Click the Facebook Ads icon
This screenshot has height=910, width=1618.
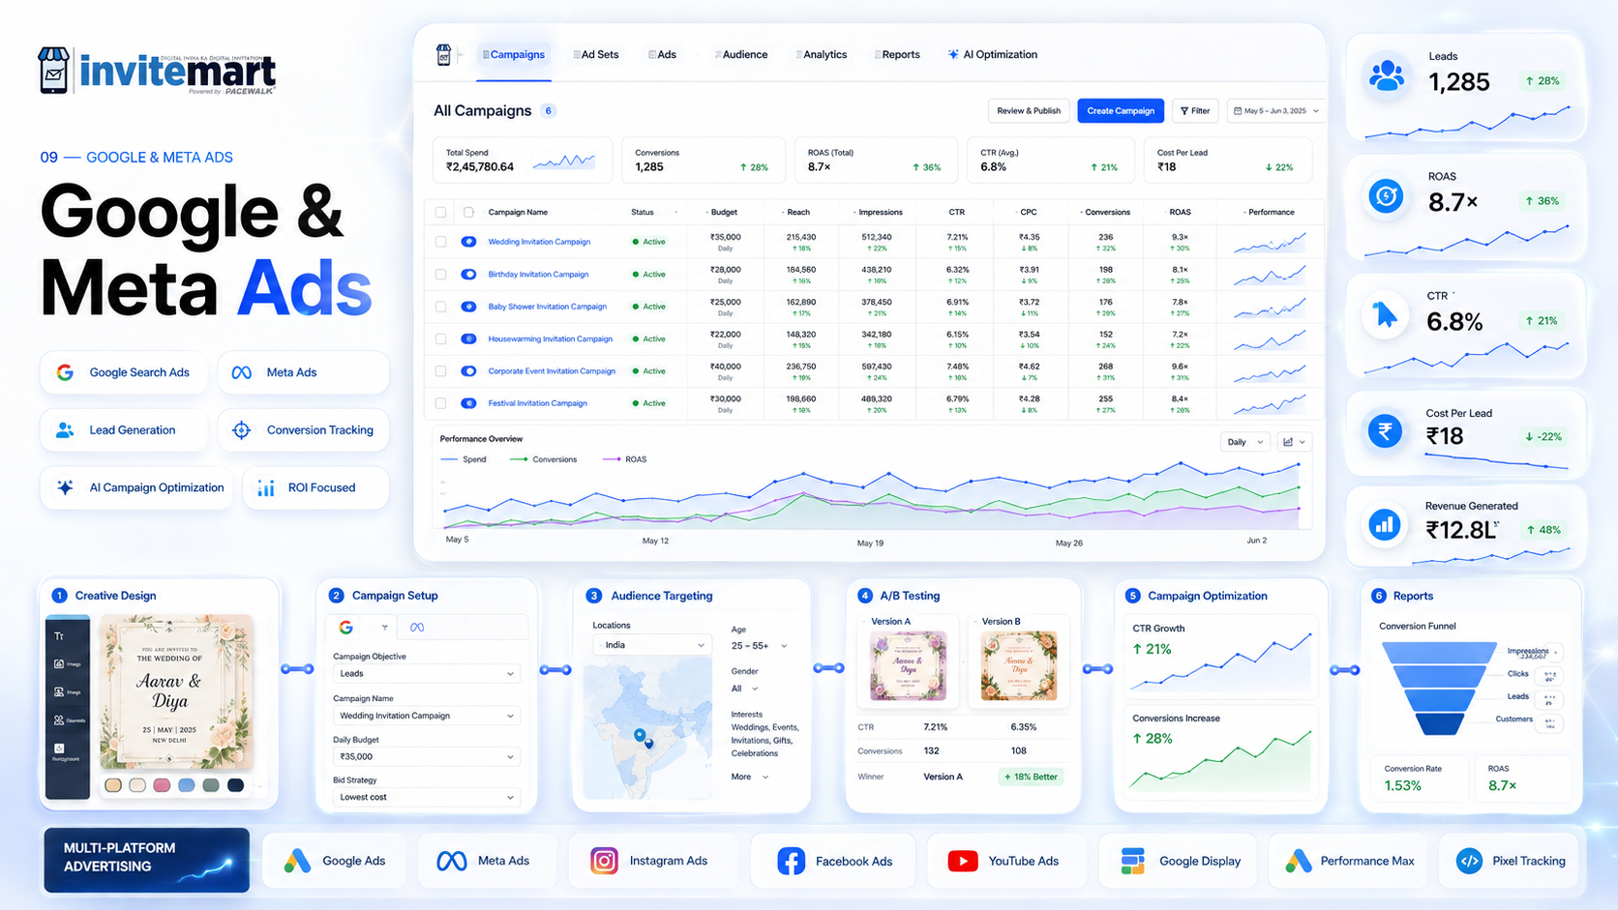click(x=791, y=861)
